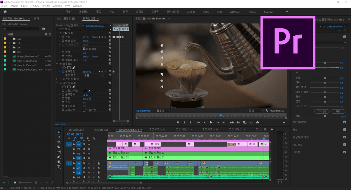Reset the 위치 parameter
Viewport: 351px width, 190px height.
click(110, 37)
